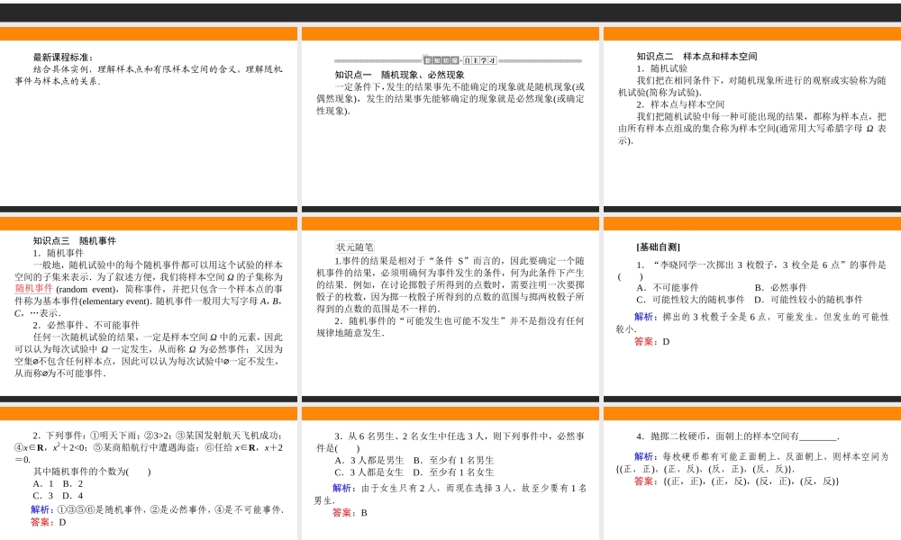Viewport: 901px width, 540px height.
Task: Click the 新知初探·自主学习 banner
Action: tap(460, 60)
